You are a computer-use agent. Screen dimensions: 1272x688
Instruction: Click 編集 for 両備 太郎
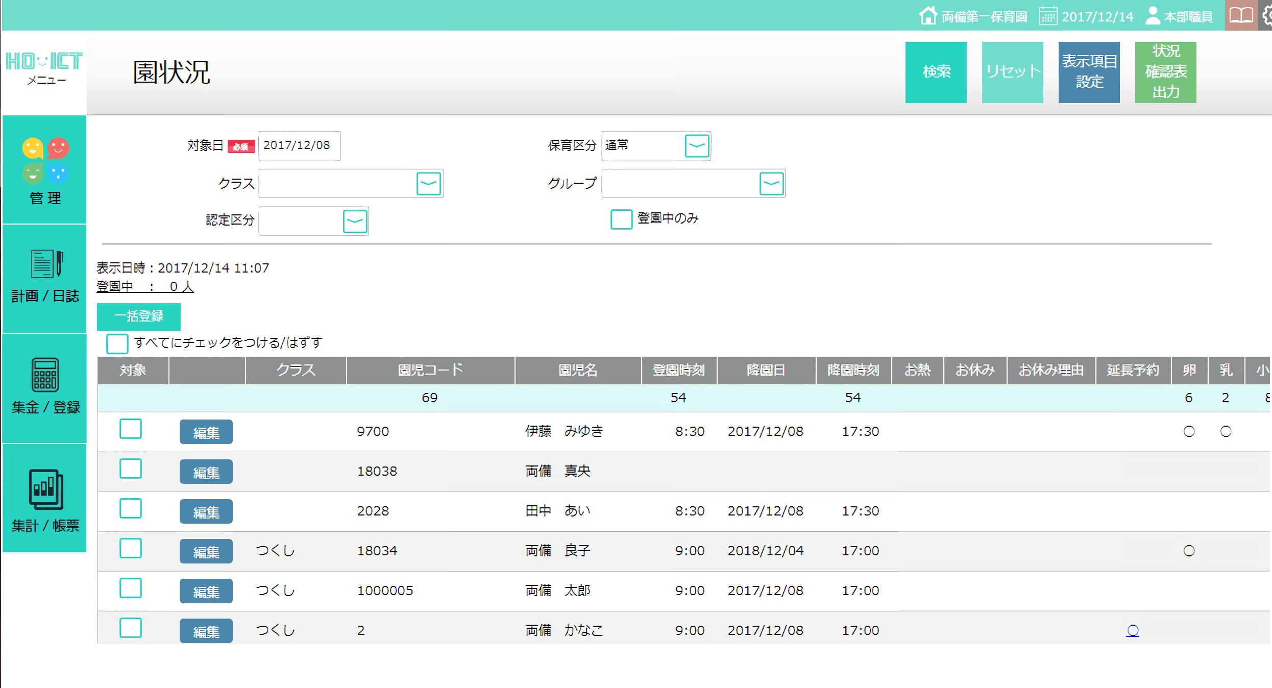tap(206, 591)
